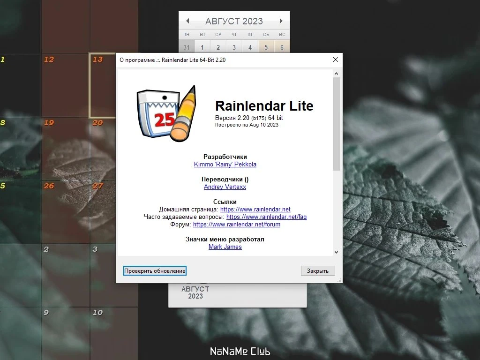This screenshot has width=480, height=360.
Task: Click the Версия 2.20 (b175) 64 bit text
Action: click(249, 118)
